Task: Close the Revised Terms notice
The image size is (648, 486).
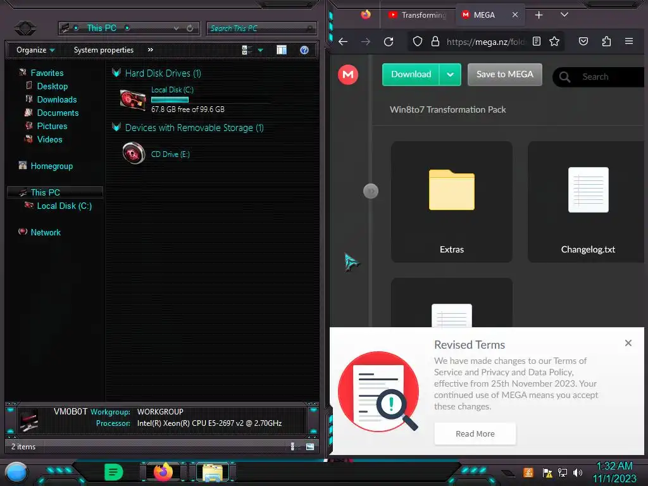Action: 628,342
